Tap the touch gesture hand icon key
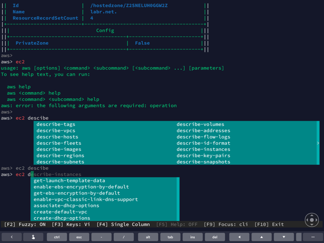 (x=33, y=237)
